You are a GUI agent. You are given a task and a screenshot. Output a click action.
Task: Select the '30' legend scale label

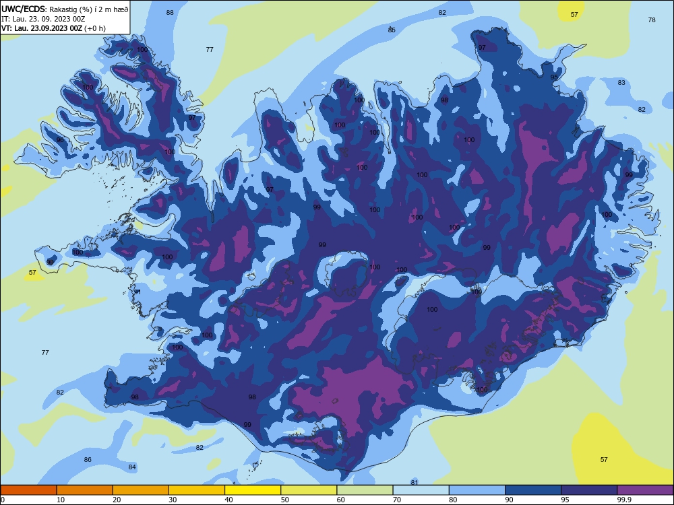point(173,500)
